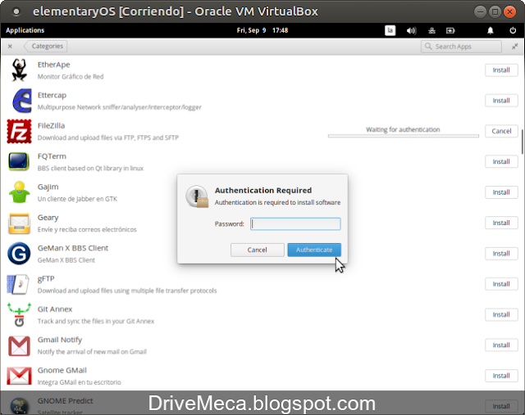Click the gFTP application icon
This screenshot has width=525, height=415.
[x=18, y=284]
